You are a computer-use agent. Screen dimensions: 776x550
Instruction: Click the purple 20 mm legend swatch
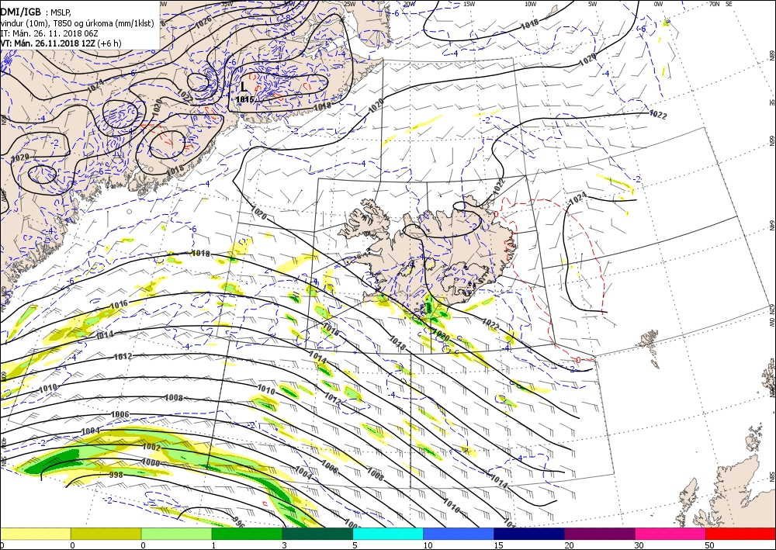coord(599,534)
